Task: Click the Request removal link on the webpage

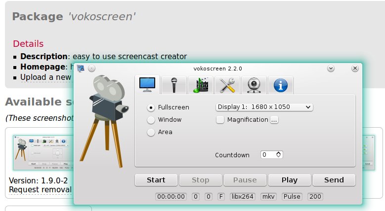Action: point(40,190)
